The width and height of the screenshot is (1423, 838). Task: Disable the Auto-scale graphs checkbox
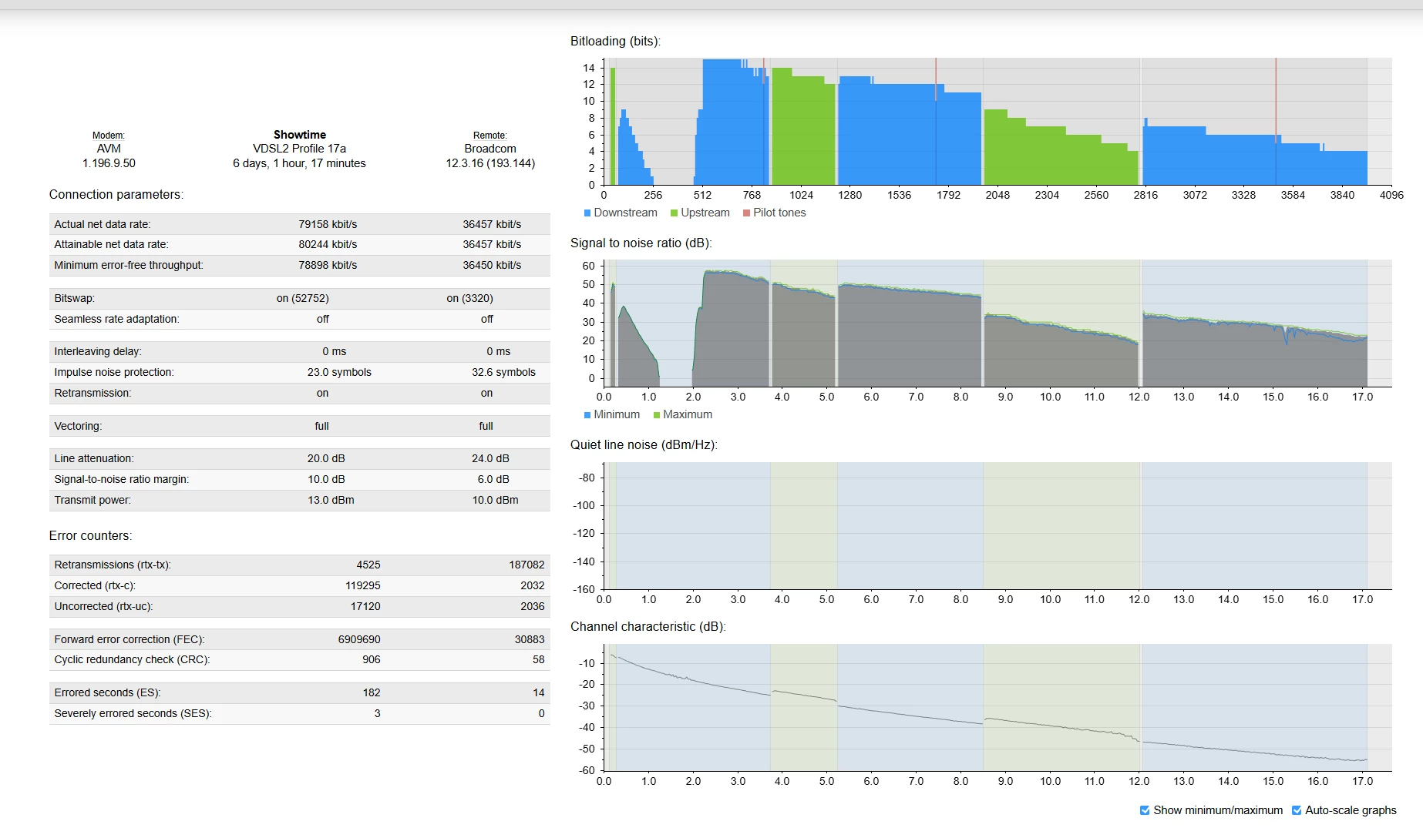(1297, 810)
